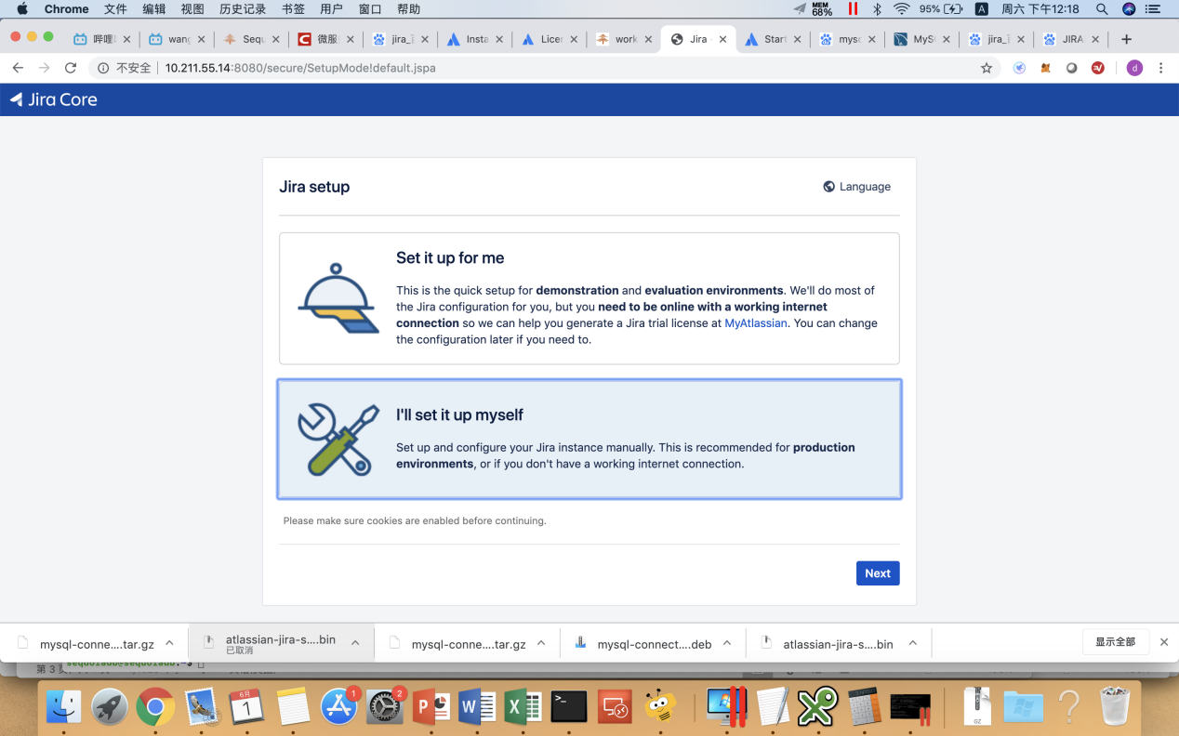Launch Excel from the Dock
Viewport: 1179px width, 736px height.
pos(523,708)
